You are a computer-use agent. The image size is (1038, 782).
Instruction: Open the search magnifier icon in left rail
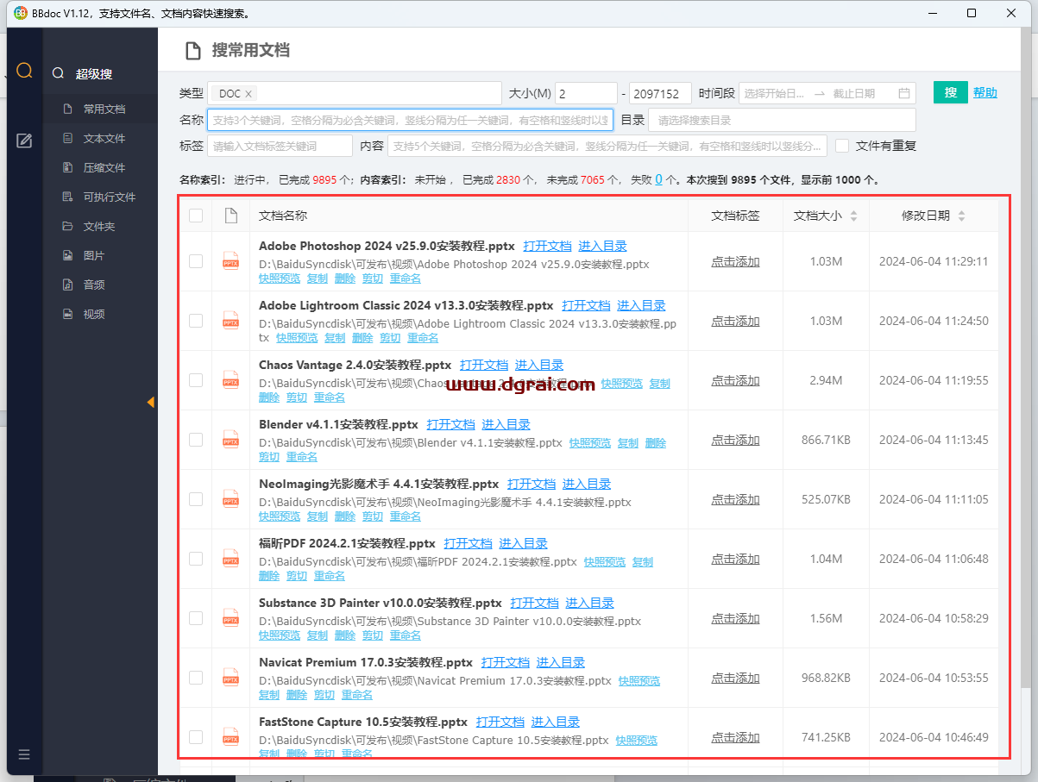[x=24, y=71]
